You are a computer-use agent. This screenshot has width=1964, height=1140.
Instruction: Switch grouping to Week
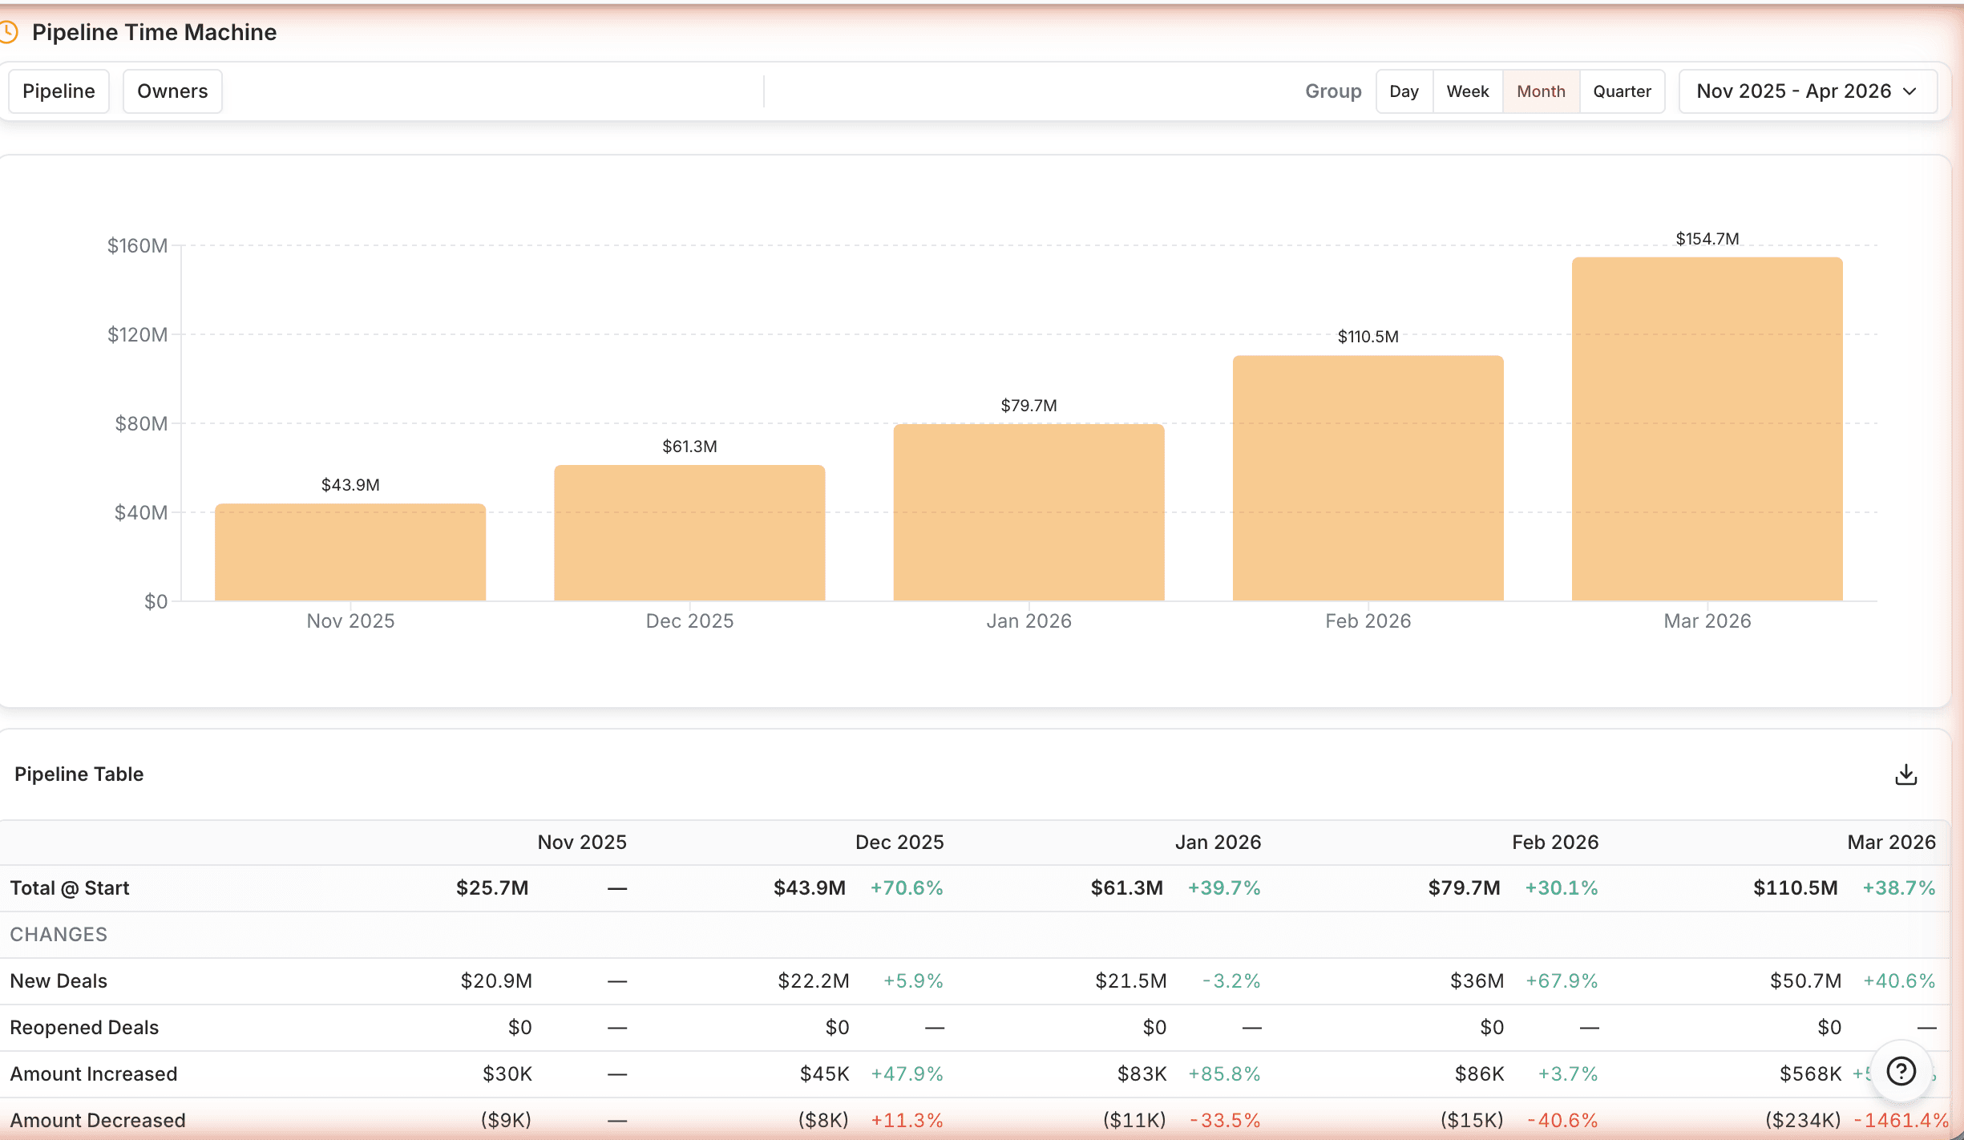click(x=1467, y=91)
